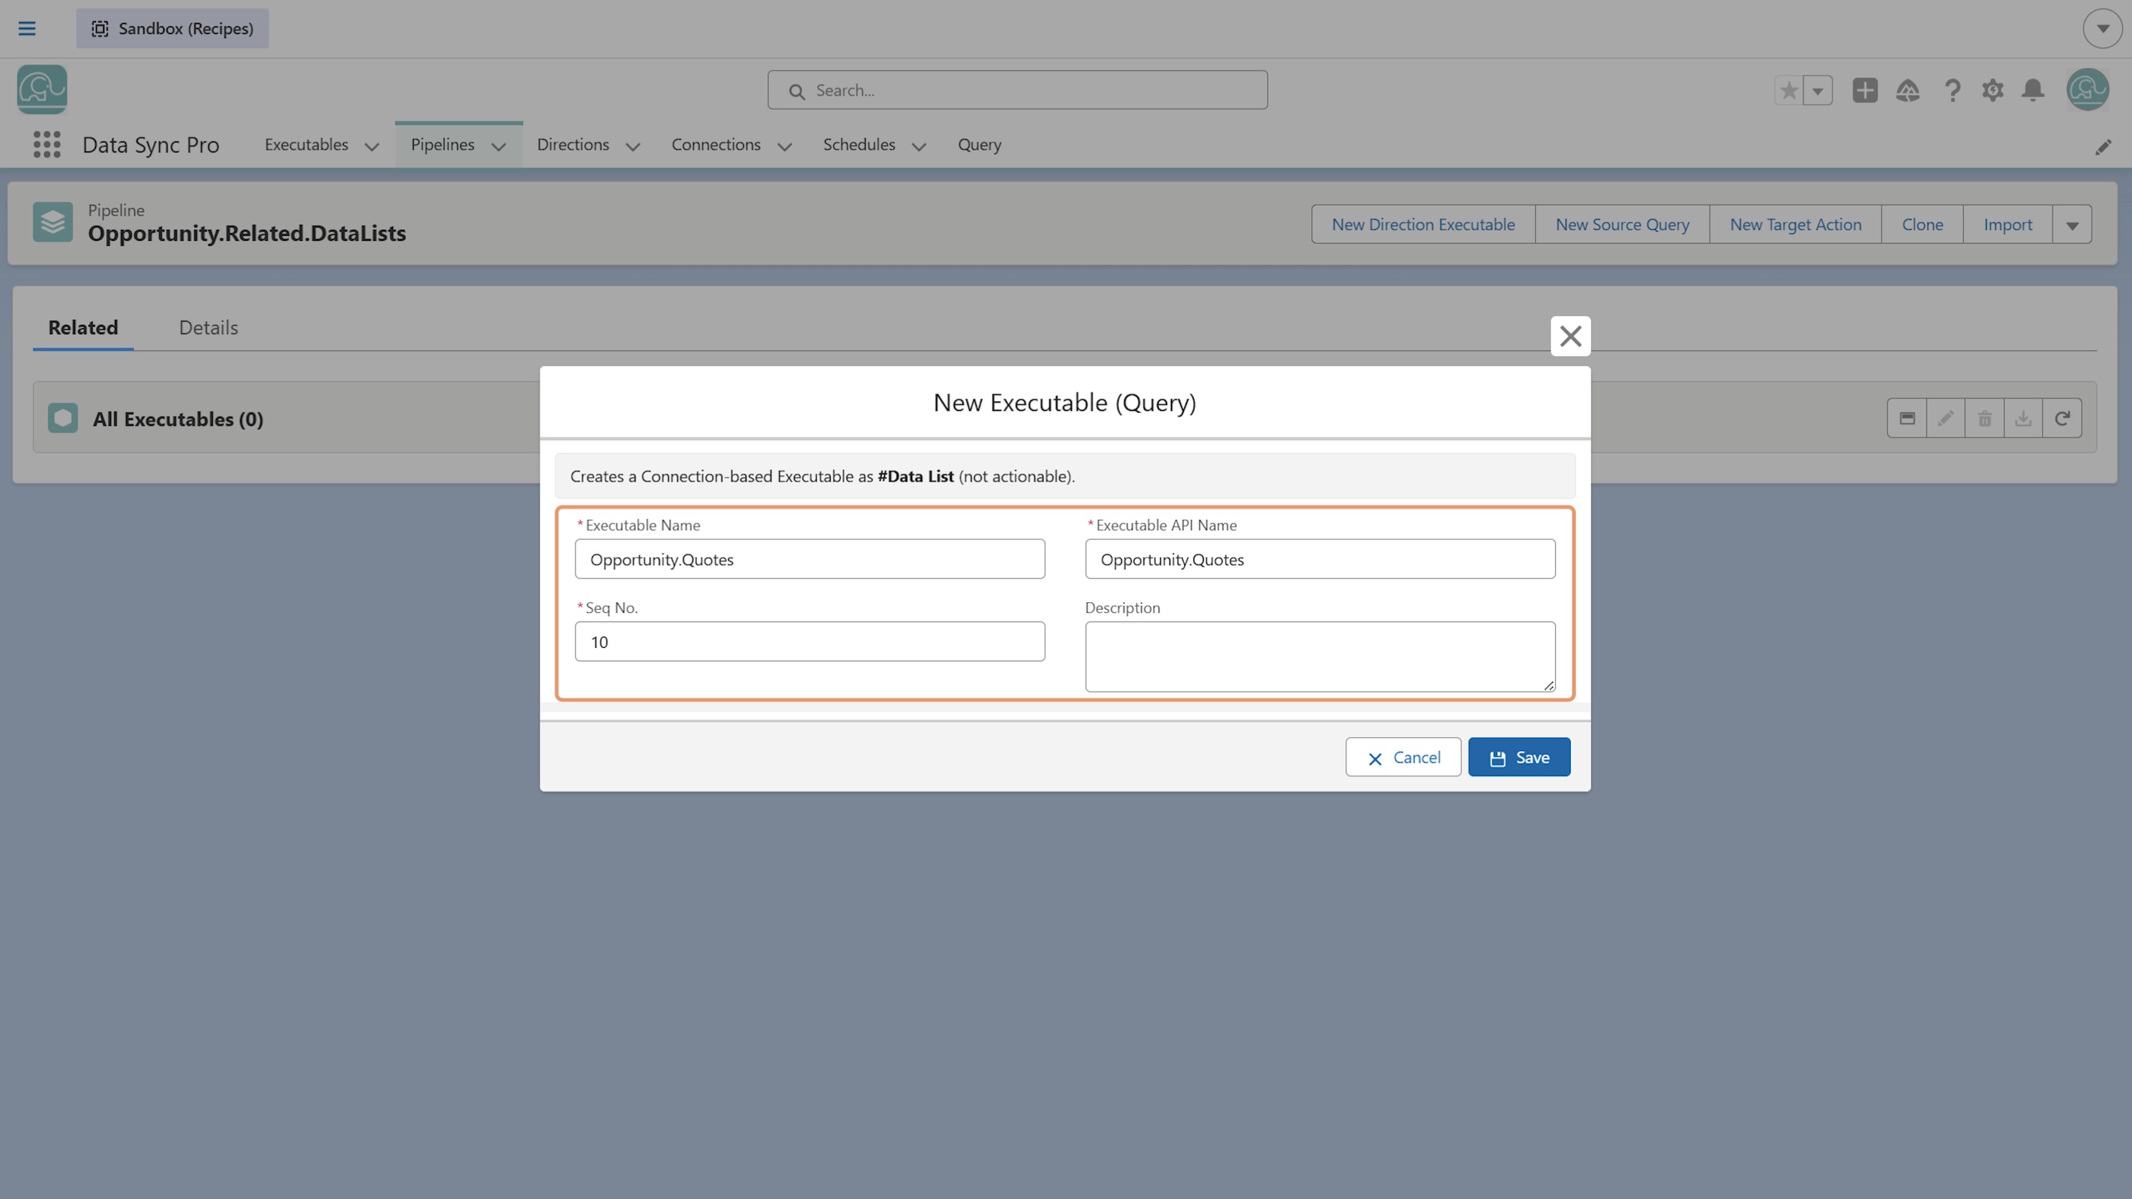2132x1199 pixels.
Task: Click the round dropdown at top right corner
Action: 2102,28
